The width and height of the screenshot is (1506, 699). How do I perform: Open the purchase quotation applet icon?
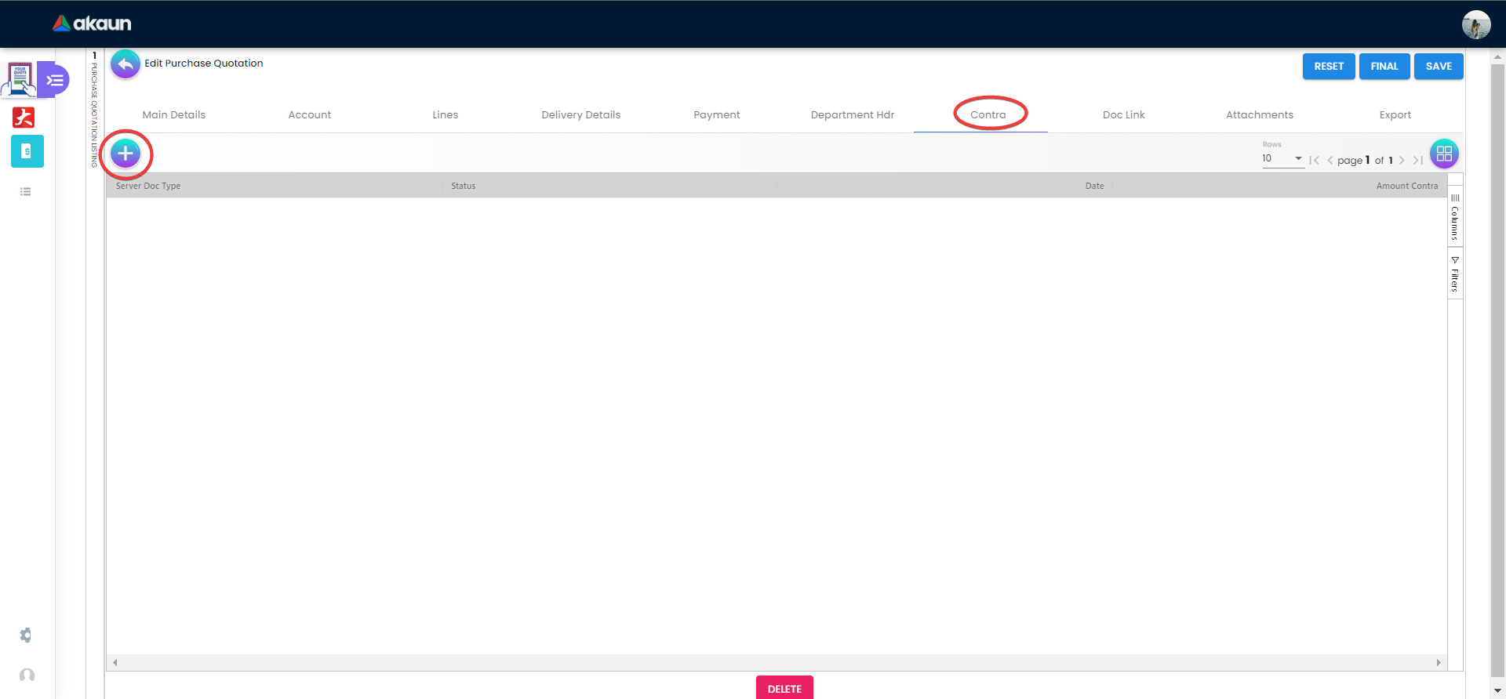coord(20,78)
